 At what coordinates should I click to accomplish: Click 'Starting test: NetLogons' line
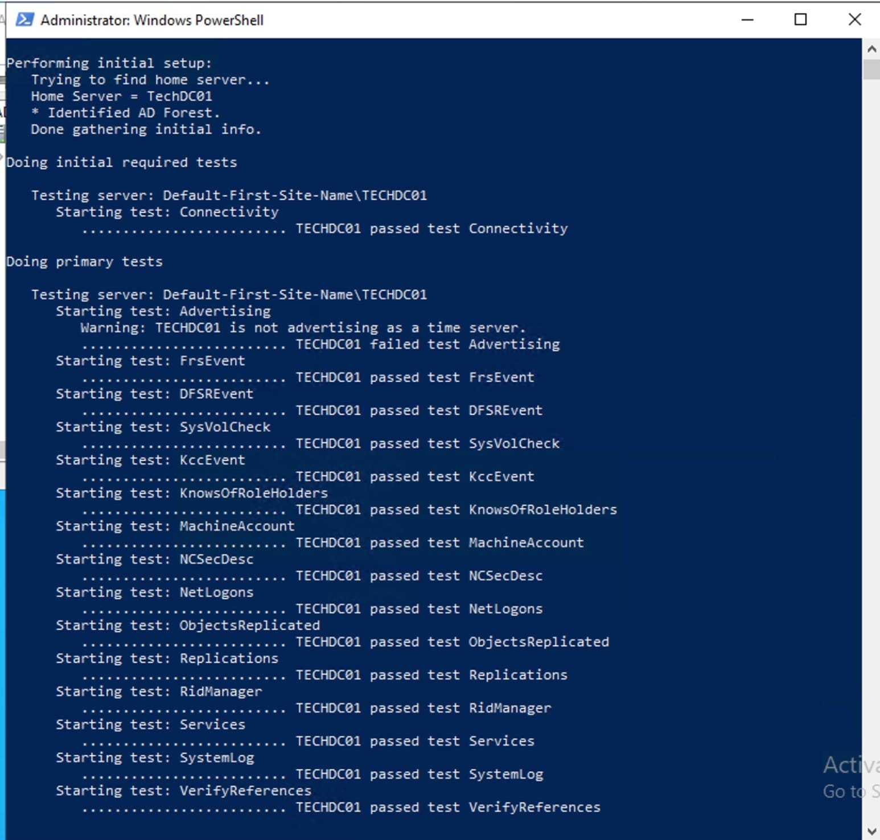(154, 592)
